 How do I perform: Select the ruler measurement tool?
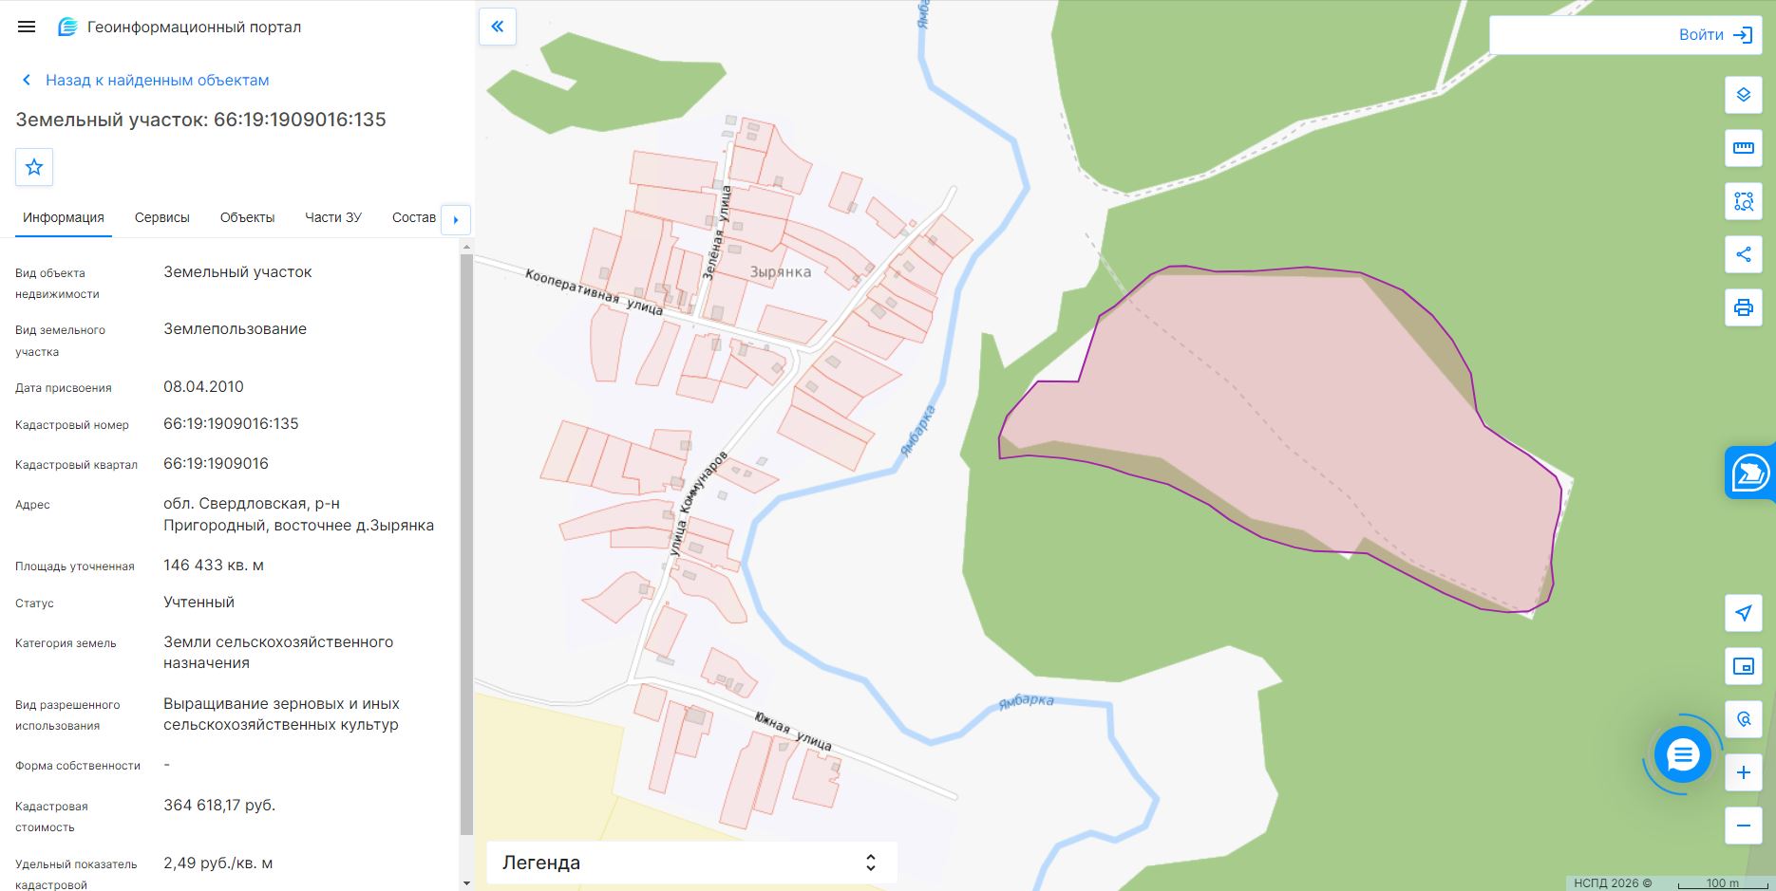coord(1743,148)
